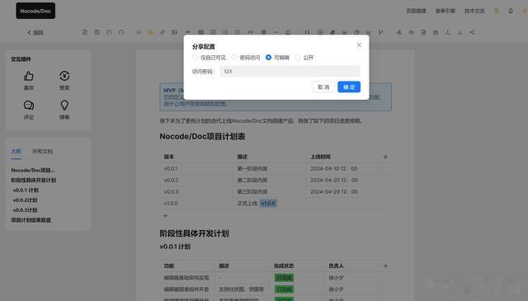528x301 pixels.
Task: Click the 访问密码 password input field
Action: [x=290, y=72]
